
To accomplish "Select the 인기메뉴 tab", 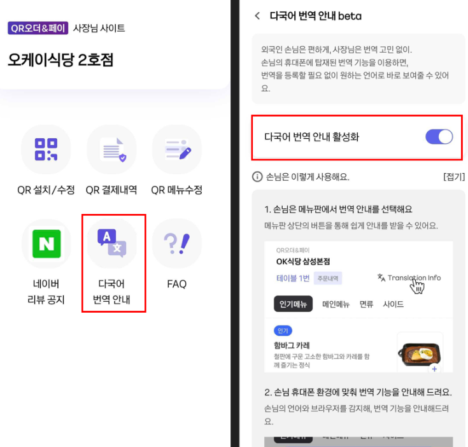I will tap(293, 304).
